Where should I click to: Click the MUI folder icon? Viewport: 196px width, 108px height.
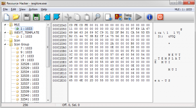pos(11,25)
